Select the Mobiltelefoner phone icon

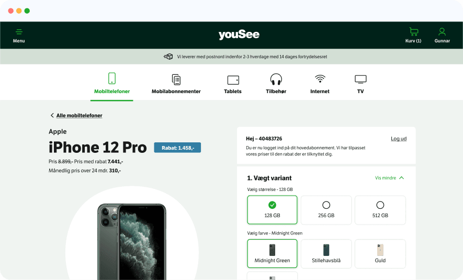click(x=112, y=79)
